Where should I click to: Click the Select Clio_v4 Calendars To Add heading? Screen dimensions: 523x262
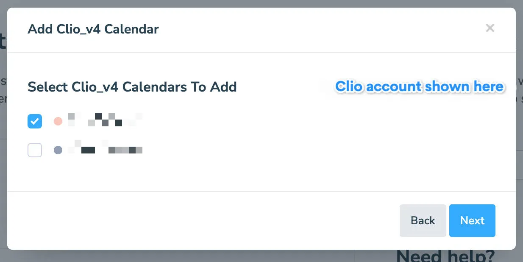[132, 87]
